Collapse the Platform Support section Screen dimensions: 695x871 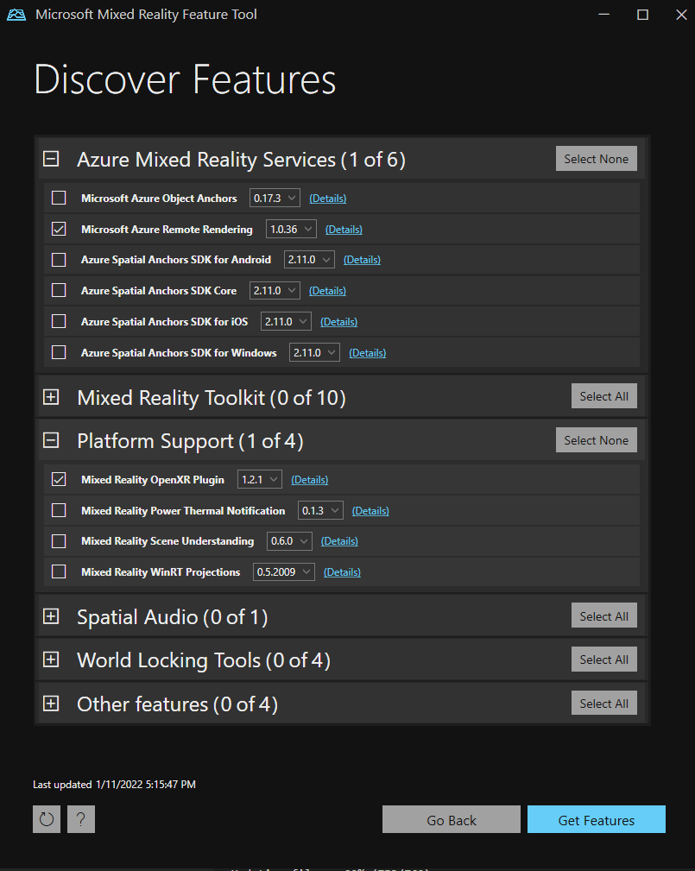[50, 440]
